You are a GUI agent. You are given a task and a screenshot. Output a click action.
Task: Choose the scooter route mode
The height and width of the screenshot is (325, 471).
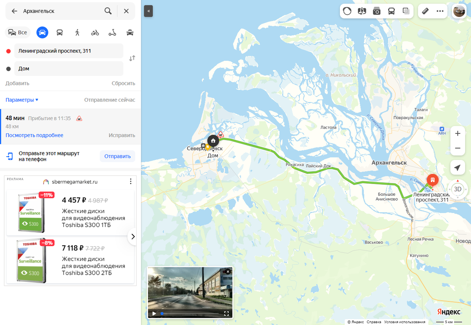(113, 33)
